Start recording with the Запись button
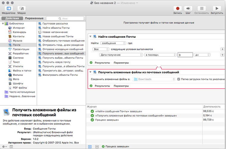This screenshot has width=226, height=149. pos(178,9)
